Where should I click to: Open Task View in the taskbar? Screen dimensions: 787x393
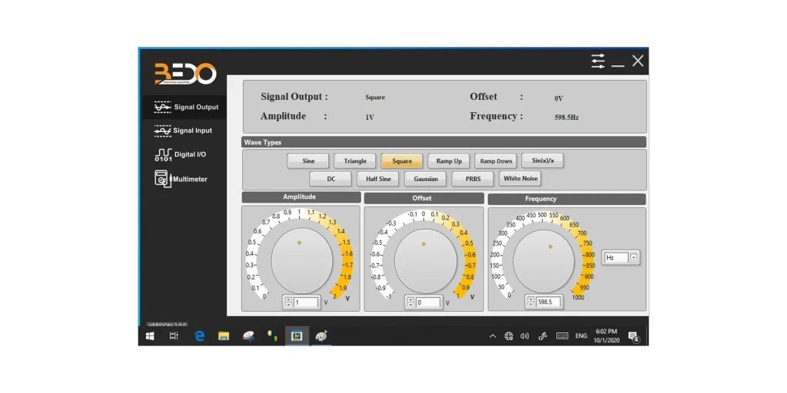point(174,336)
